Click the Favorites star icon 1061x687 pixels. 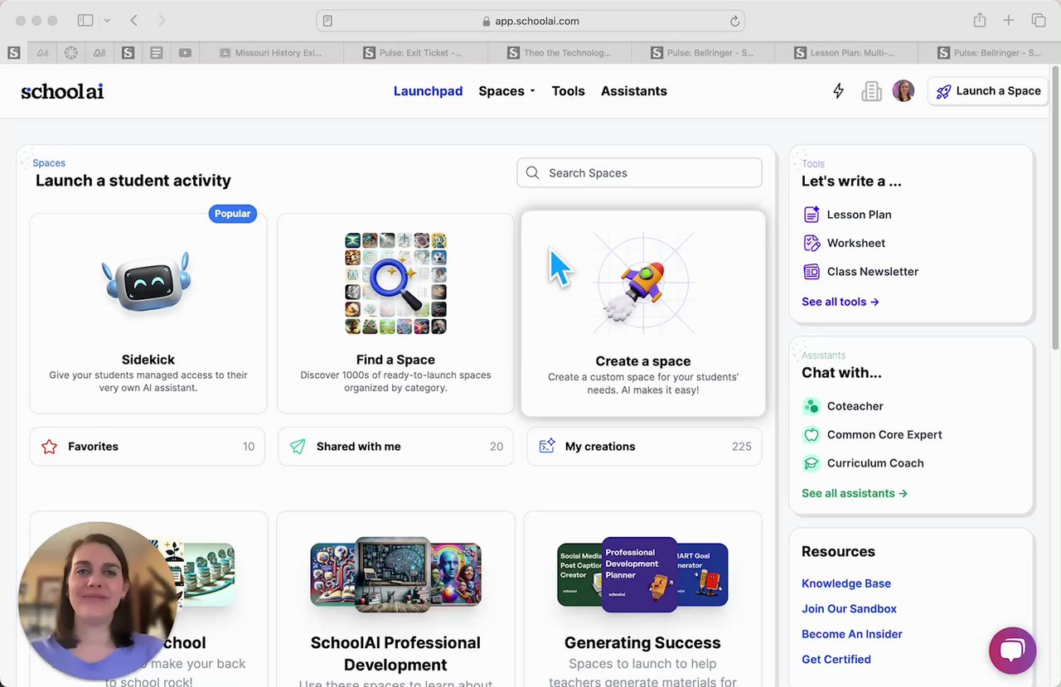click(50, 447)
